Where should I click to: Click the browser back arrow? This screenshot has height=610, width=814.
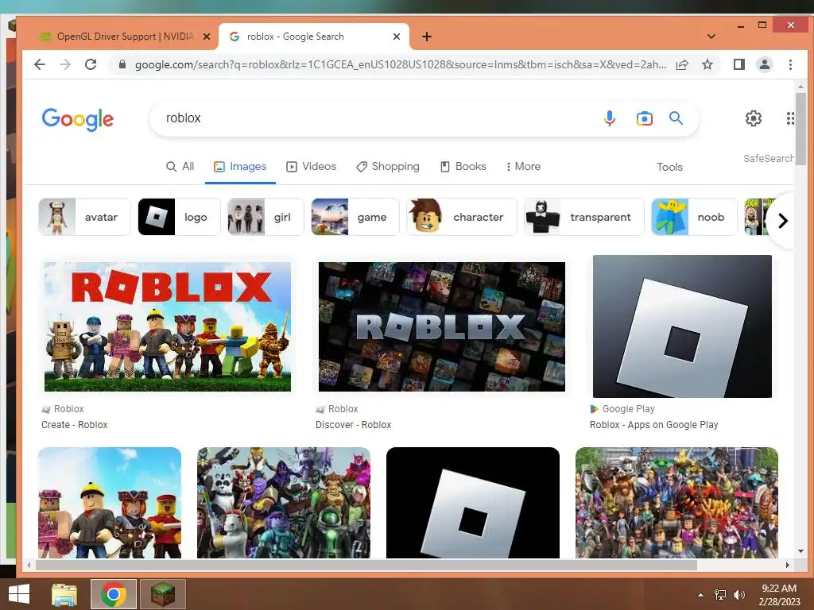pyautogui.click(x=40, y=64)
